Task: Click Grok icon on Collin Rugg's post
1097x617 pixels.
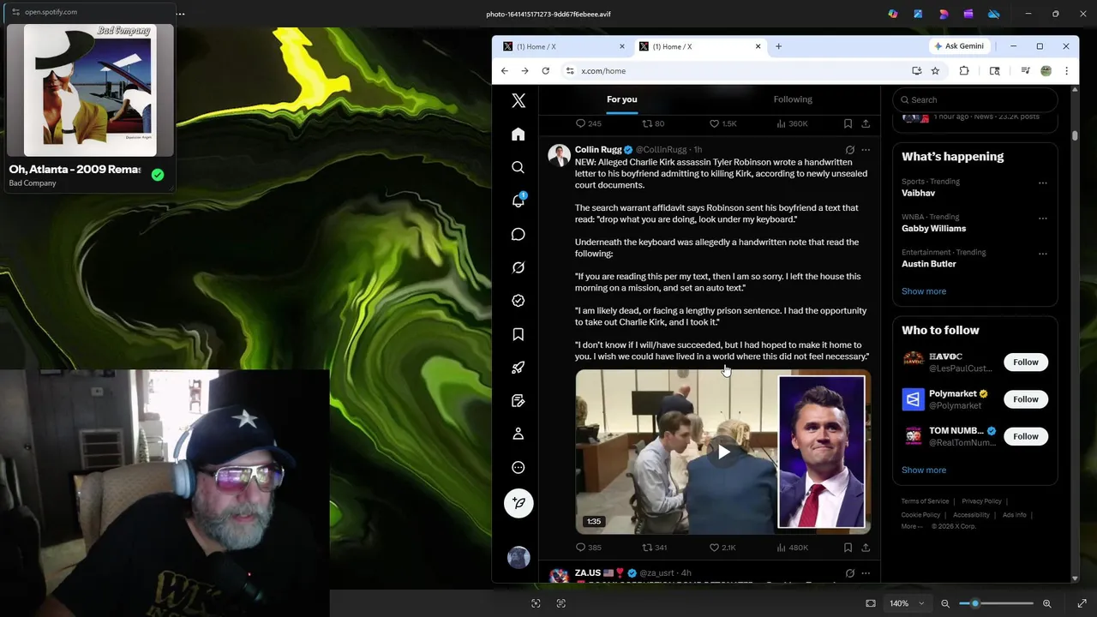Action: 849,150
